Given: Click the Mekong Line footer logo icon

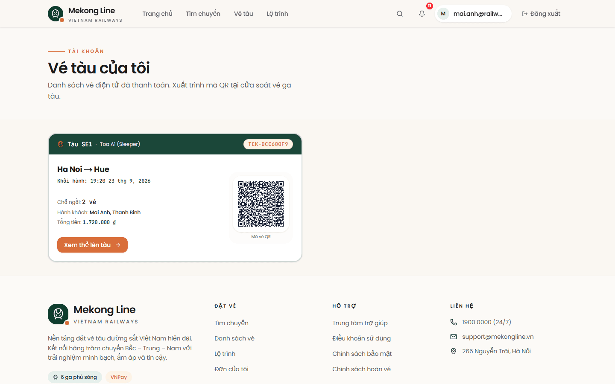Looking at the screenshot, I should 58,314.
